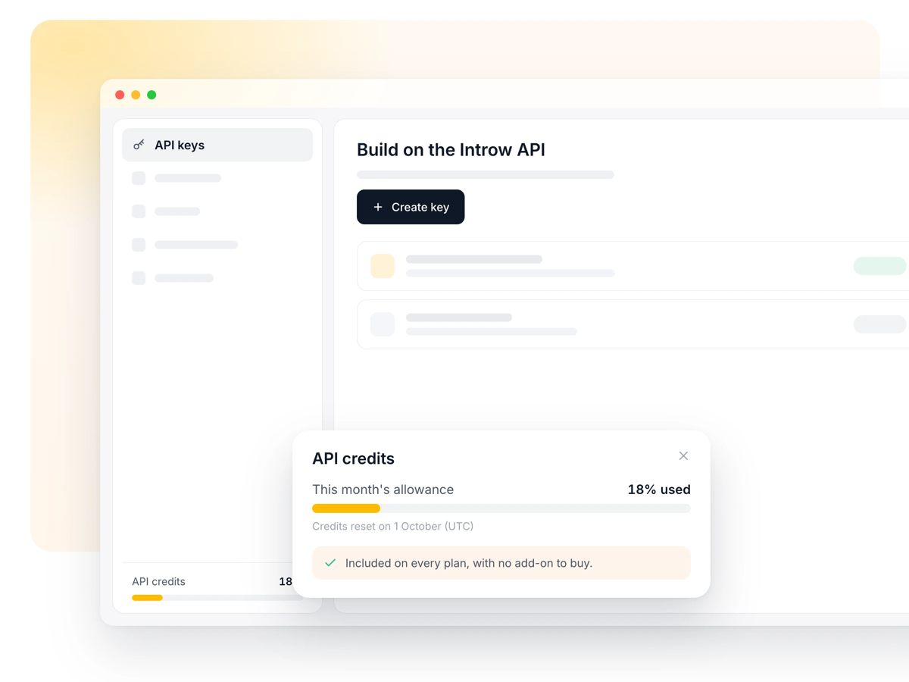Click the red window close dot
The image size is (909, 682).
[120, 95]
